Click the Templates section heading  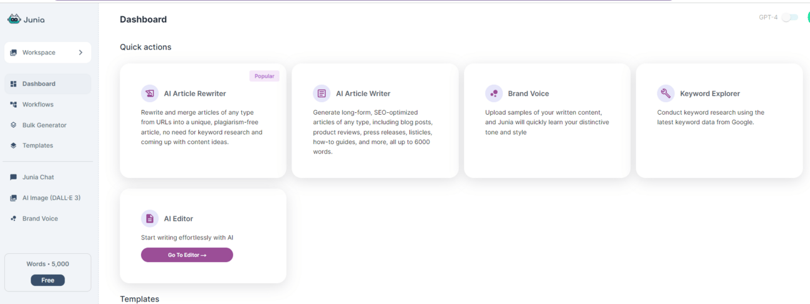pos(140,299)
